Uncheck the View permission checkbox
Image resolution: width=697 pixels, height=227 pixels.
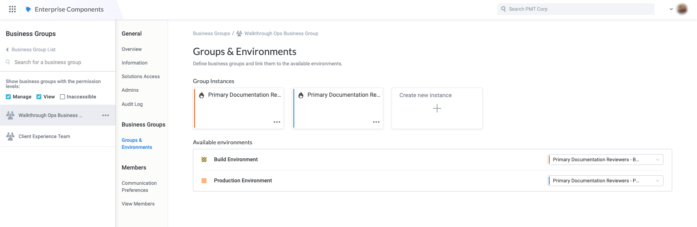[39, 97]
